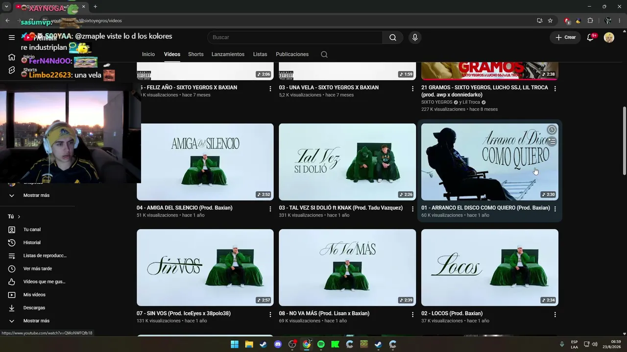Open the taskbar volume control
Screen dimensions: 627x352
595,344
